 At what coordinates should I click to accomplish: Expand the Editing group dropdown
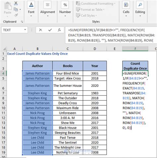pyautogui.click(x=140, y=16)
